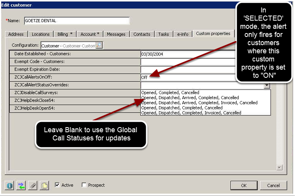Click the Name field containing GOETZE DENTAL

[77, 21]
